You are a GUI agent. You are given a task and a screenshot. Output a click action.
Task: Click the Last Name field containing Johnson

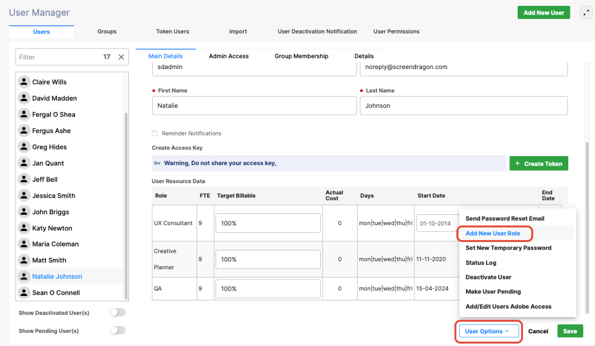[x=464, y=105]
